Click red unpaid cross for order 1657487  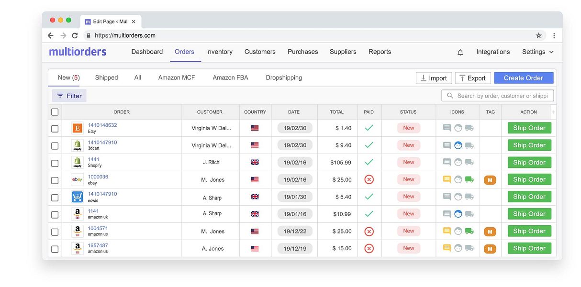[x=369, y=249]
